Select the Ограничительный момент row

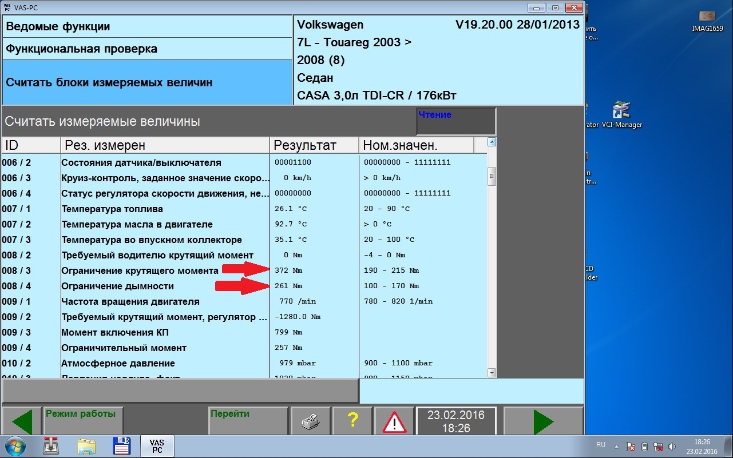[244, 348]
